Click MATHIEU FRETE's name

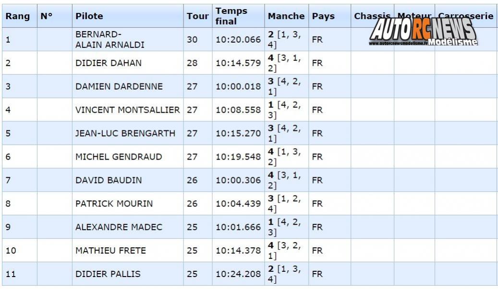[x=111, y=251]
